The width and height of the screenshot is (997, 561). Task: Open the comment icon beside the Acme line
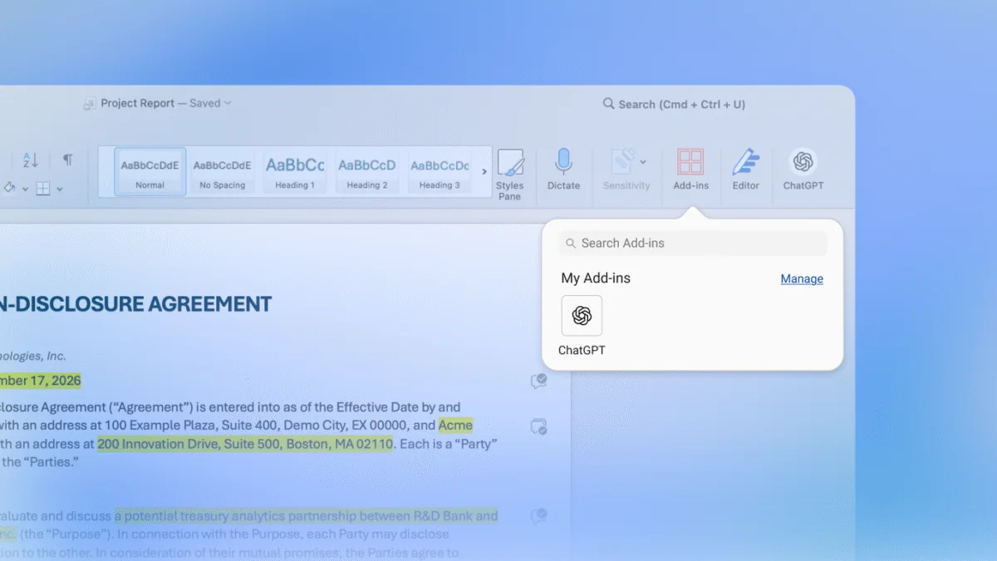[539, 427]
